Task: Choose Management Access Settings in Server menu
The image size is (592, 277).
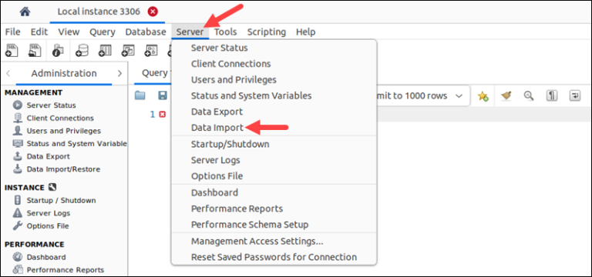Action: 257,241
